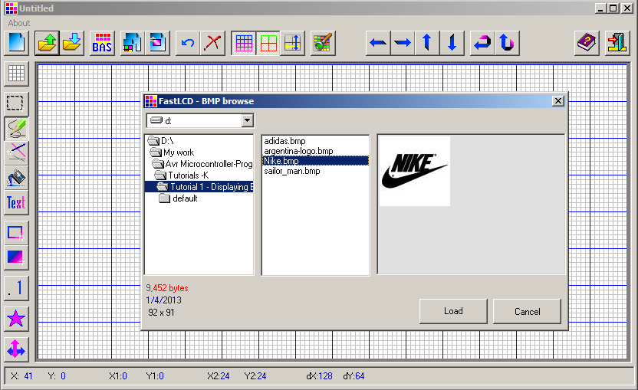Open the About menu
638x390 pixels.
coord(18,23)
